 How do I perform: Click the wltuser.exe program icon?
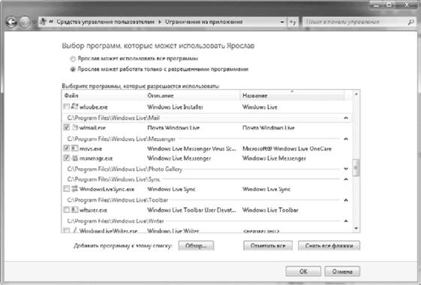point(74,209)
